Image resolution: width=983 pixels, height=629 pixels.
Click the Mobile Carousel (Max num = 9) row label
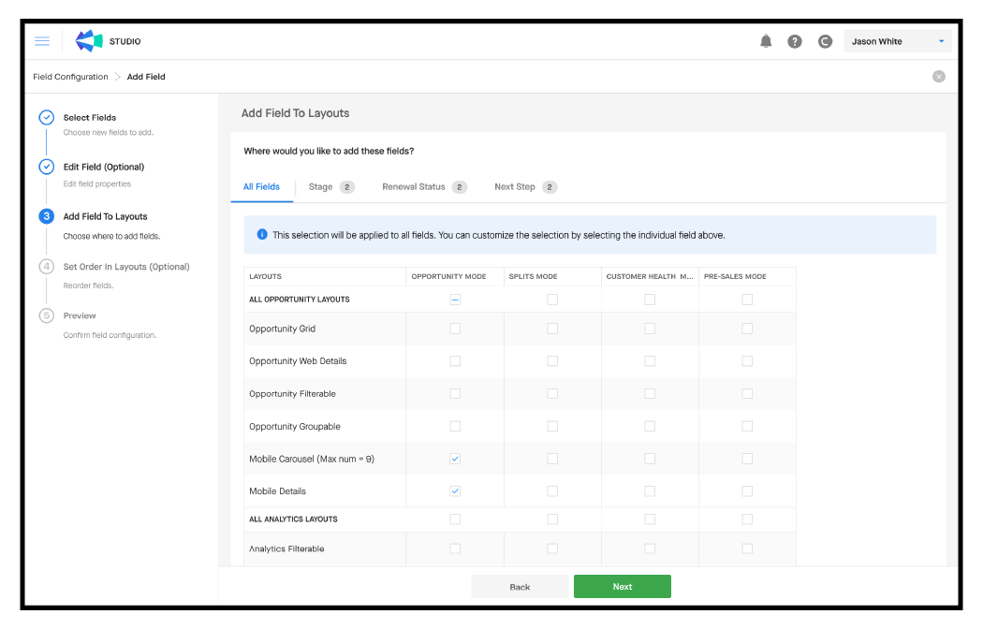click(312, 459)
